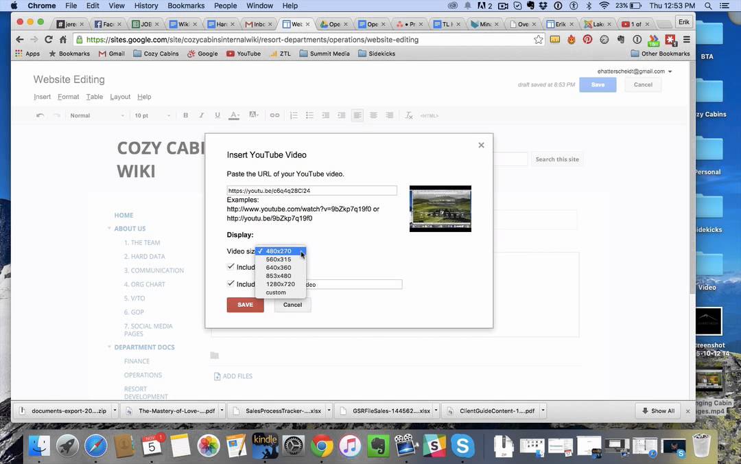Toggle italic formatting
The image size is (741, 464).
pyautogui.click(x=201, y=115)
